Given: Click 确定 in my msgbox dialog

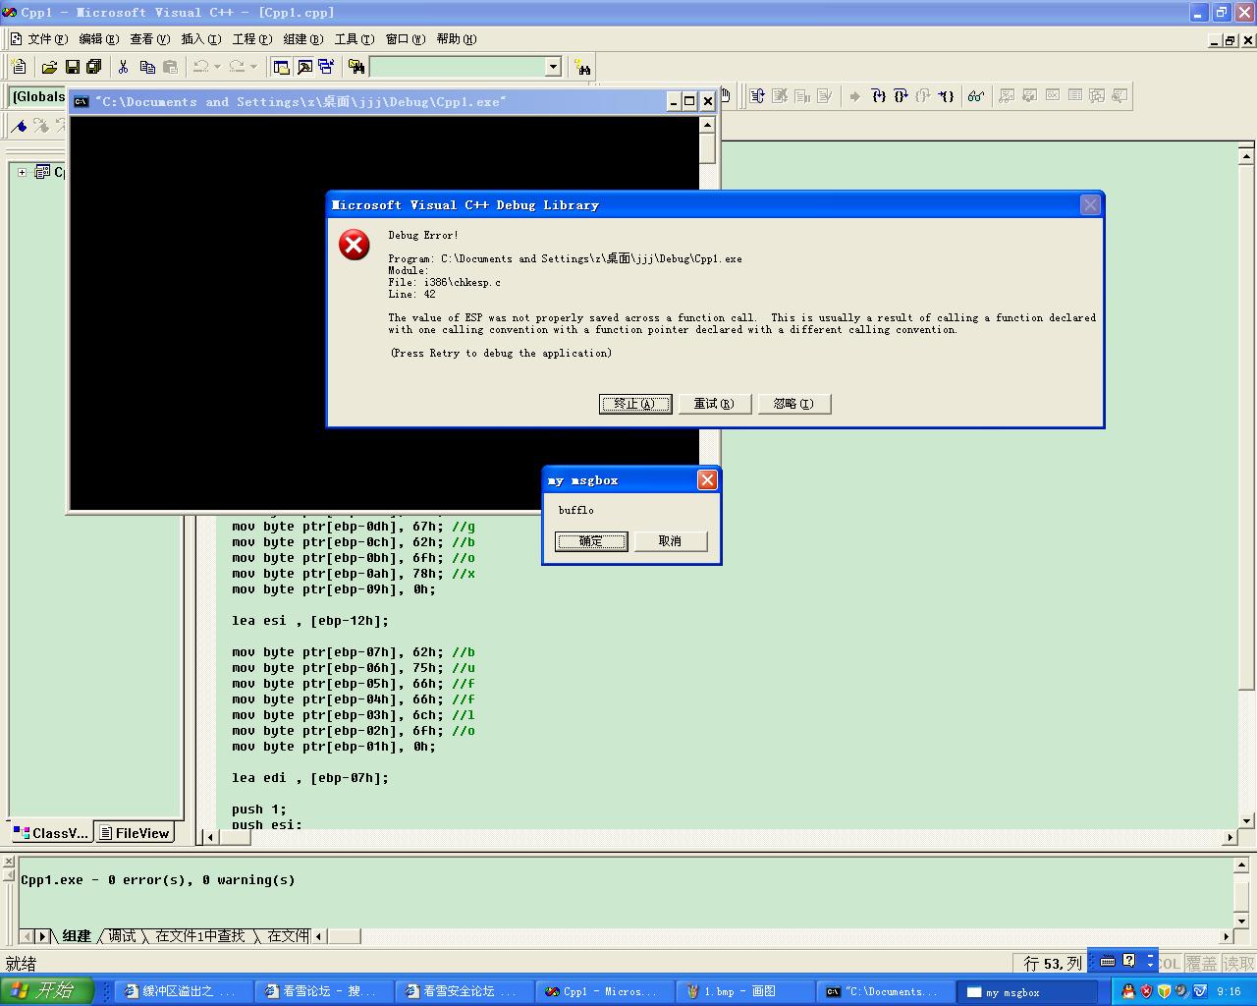Looking at the screenshot, I should (591, 541).
